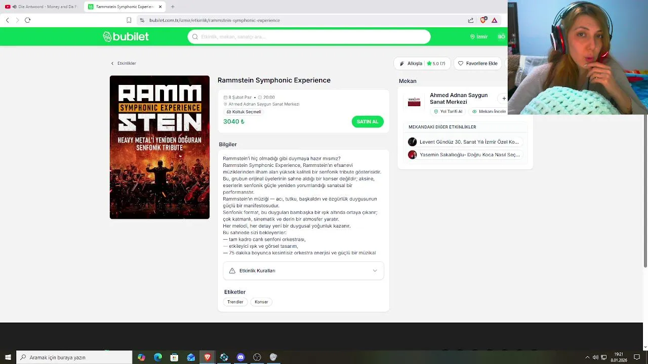Click the Yasemin Sakallıoğlu event avatar

413,155
